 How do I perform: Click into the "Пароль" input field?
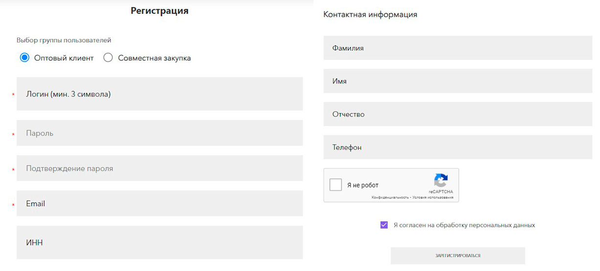(x=159, y=133)
